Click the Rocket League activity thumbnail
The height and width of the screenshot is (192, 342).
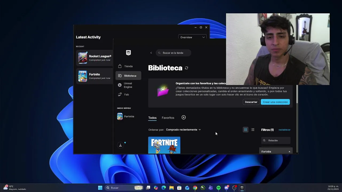[x=83, y=58]
